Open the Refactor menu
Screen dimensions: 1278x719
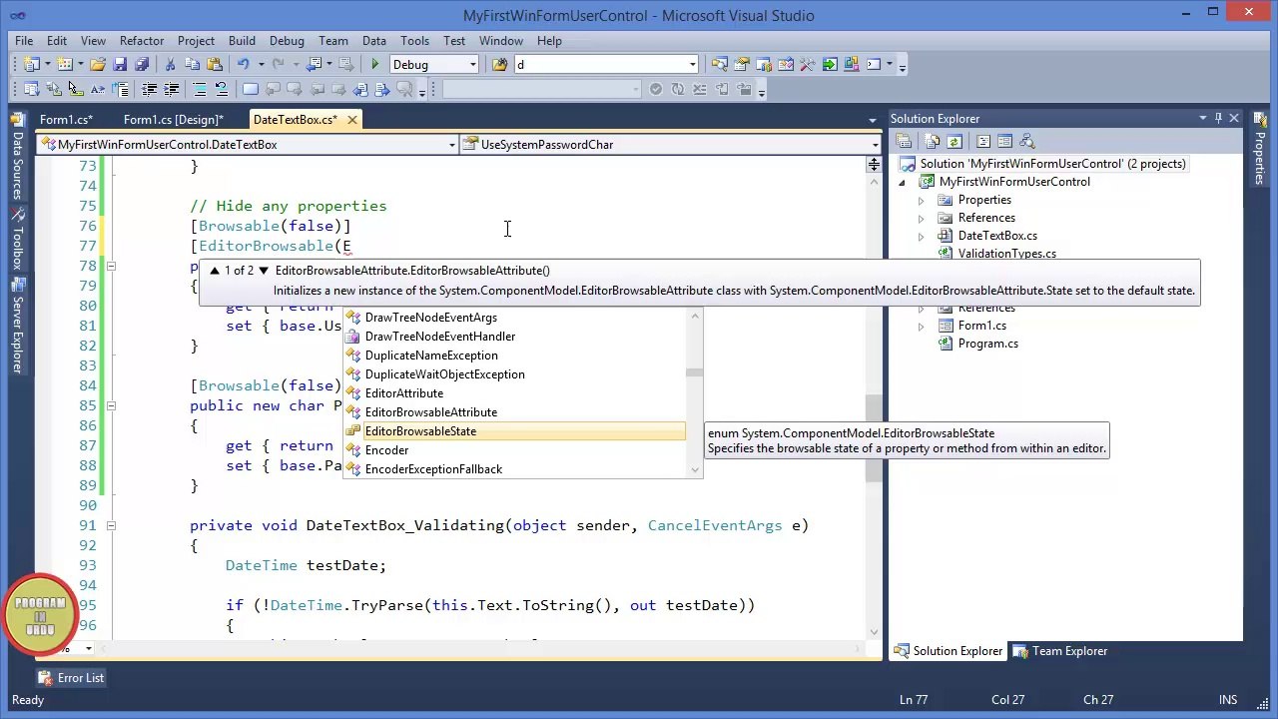click(x=142, y=41)
